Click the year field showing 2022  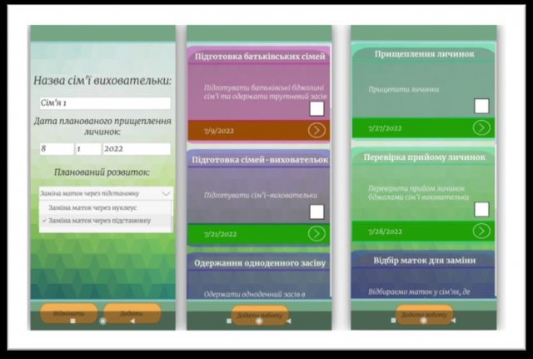(x=137, y=149)
